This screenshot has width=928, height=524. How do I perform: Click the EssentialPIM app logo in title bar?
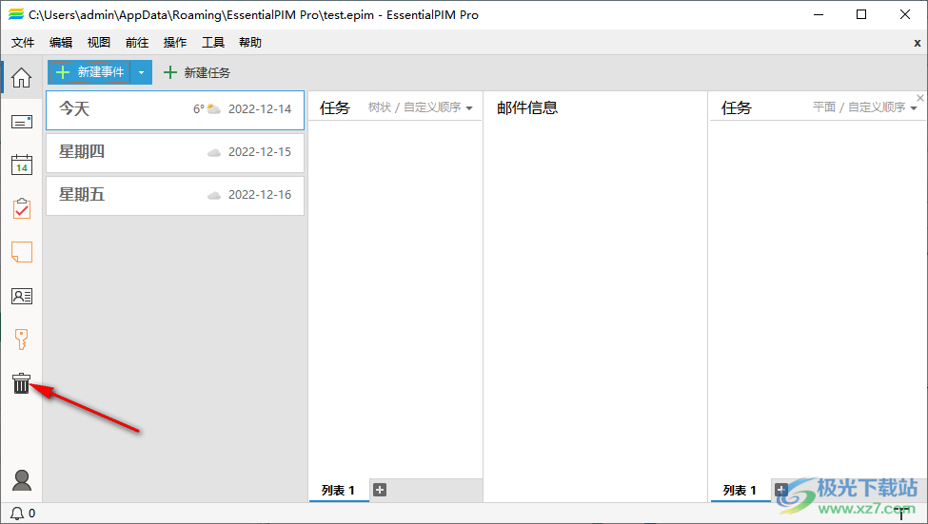click(16, 14)
